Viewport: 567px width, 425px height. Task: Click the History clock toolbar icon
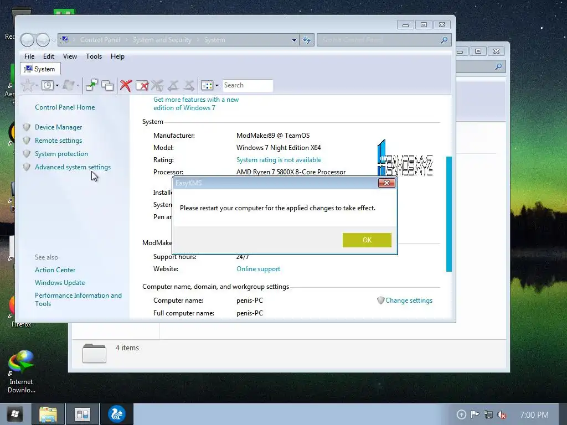48,85
